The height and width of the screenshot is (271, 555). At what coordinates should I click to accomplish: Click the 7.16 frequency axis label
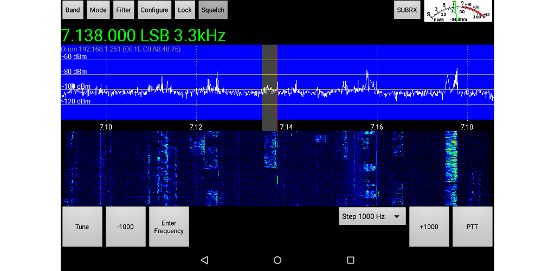pyautogui.click(x=377, y=127)
